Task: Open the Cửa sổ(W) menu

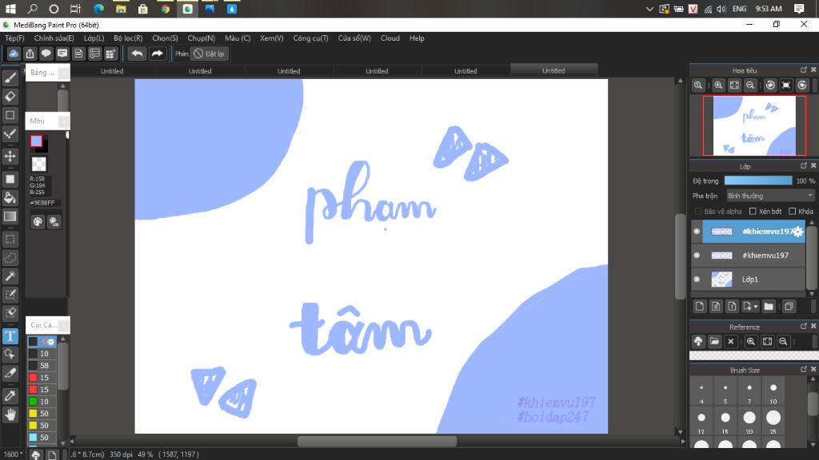Action: (x=354, y=38)
